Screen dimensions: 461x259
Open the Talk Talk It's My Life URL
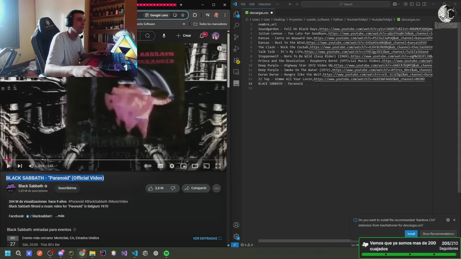click(366, 52)
